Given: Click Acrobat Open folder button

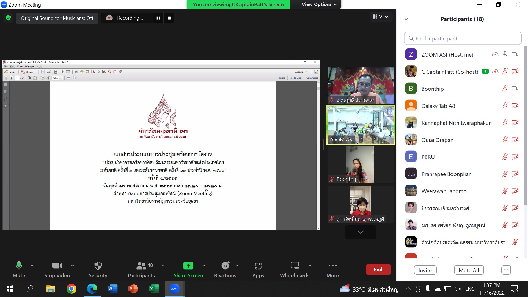Looking at the screenshot, I should (x=10, y=72).
